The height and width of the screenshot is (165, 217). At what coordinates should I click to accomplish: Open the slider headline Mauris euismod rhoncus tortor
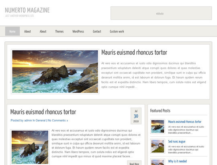134,53
